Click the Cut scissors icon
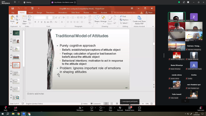206x116 pixels. tap(17, 16)
